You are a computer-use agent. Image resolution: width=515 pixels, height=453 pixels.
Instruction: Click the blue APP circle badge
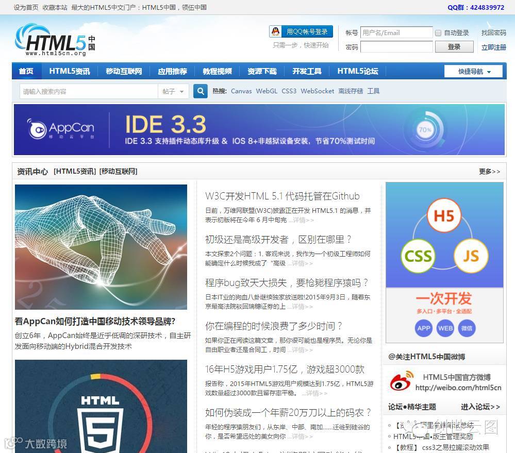point(424,328)
